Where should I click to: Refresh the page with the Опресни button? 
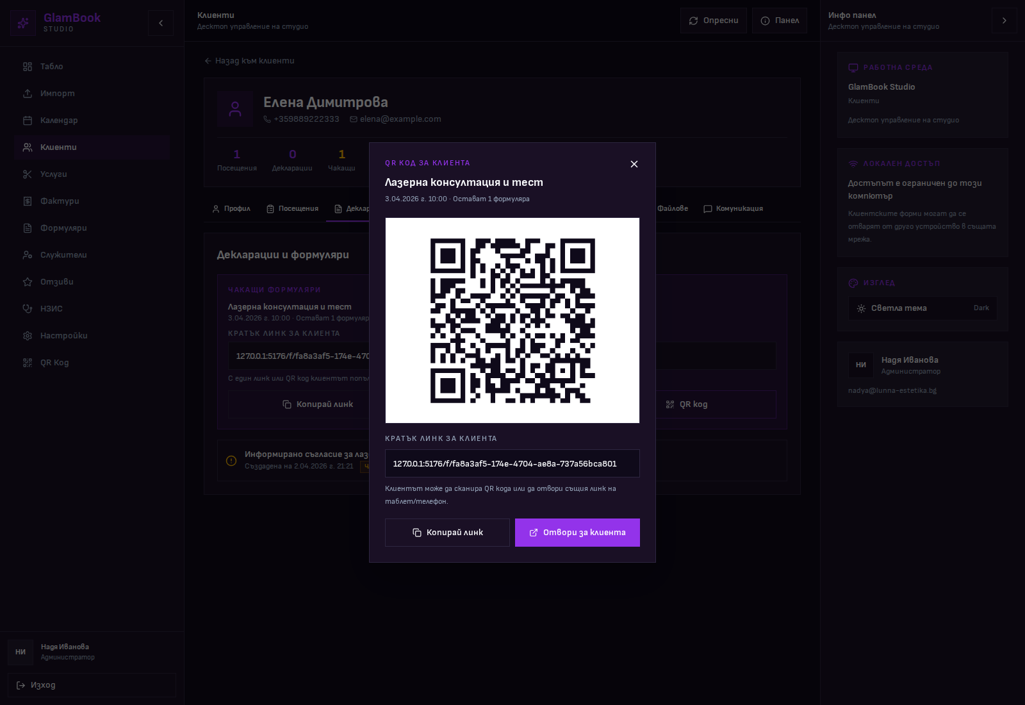pos(713,20)
